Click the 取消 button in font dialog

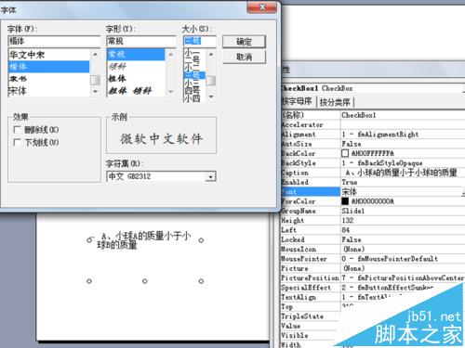[244, 58]
